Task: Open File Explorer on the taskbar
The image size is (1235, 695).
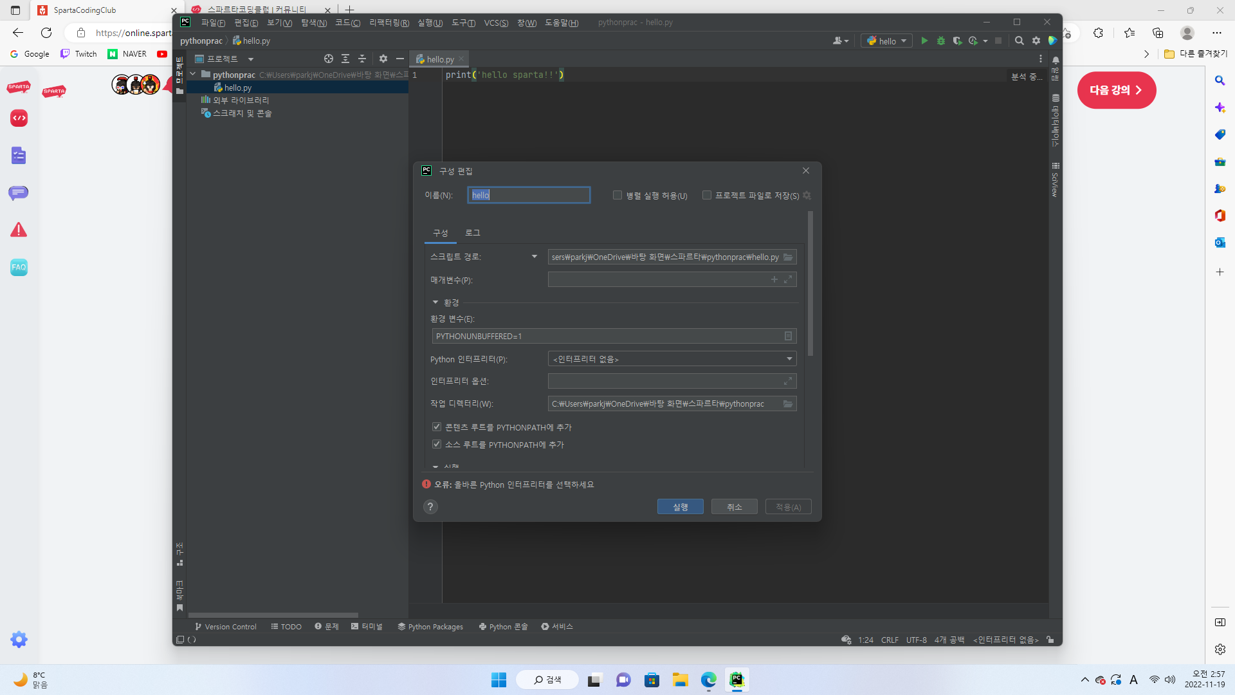Action: point(681,680)
